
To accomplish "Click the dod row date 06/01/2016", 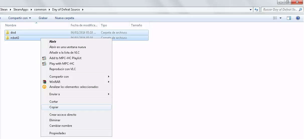I will click(x=83, y=33).
